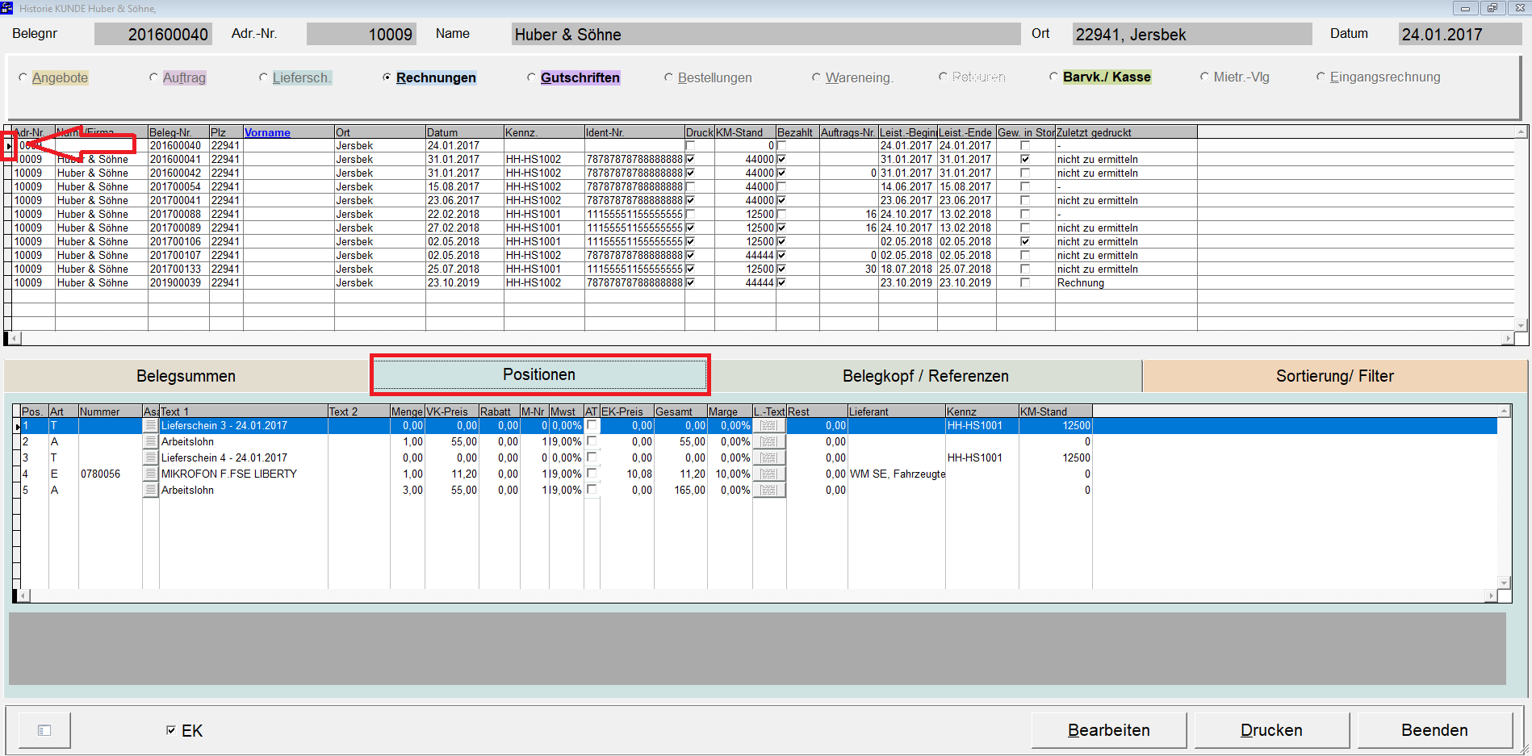Select Bestellungen radio option
1532x756 pixels.
tap(668, 77)
